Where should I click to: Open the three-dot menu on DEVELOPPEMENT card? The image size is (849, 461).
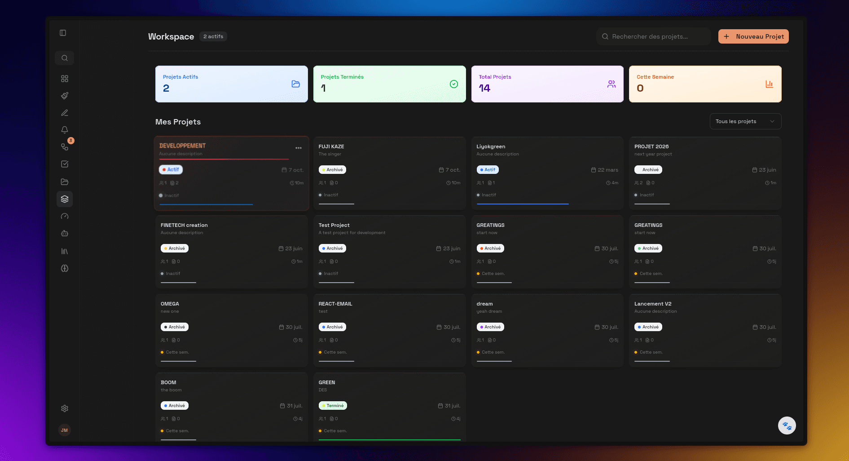[x=299, y=148]
